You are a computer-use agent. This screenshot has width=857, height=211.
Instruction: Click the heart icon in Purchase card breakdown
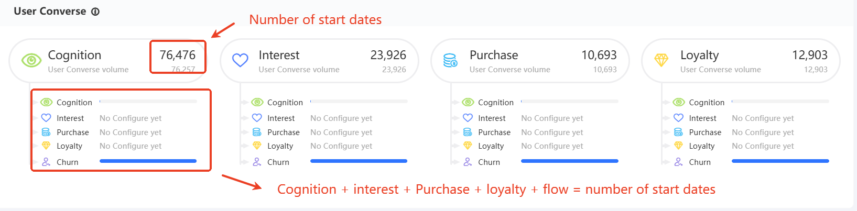468,118
